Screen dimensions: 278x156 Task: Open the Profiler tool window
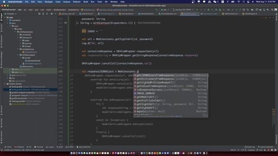[69, 147]
